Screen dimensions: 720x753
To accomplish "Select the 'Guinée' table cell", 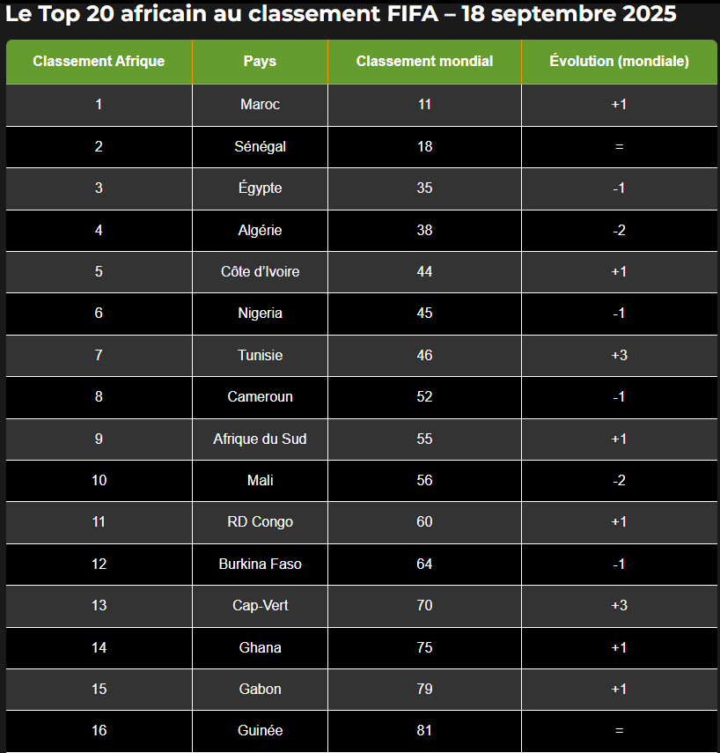I will pos(260,731).
